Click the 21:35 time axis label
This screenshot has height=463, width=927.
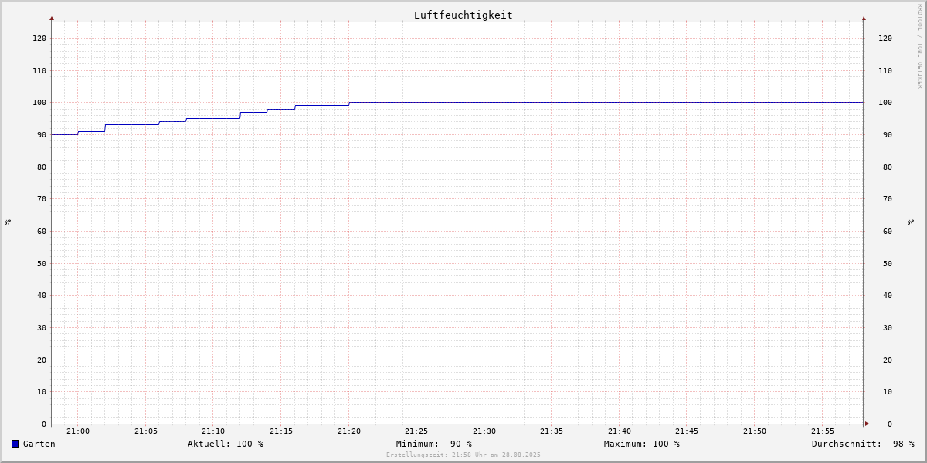[552, 431]
